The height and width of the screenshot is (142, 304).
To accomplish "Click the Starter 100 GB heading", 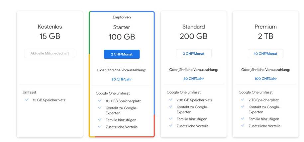I will [122, 37].
